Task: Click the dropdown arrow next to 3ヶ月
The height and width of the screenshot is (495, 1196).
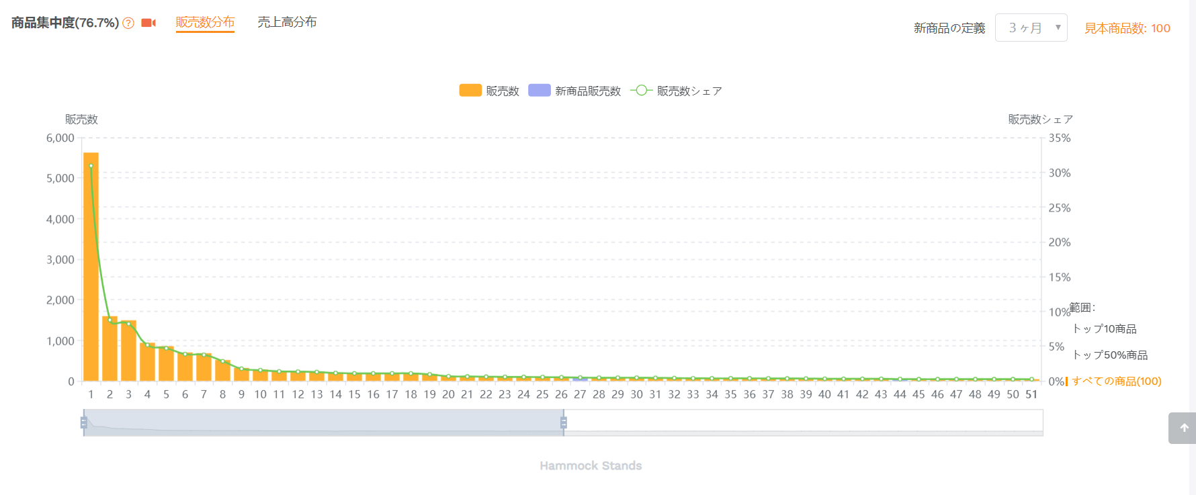Action: tap(1058, 28)
